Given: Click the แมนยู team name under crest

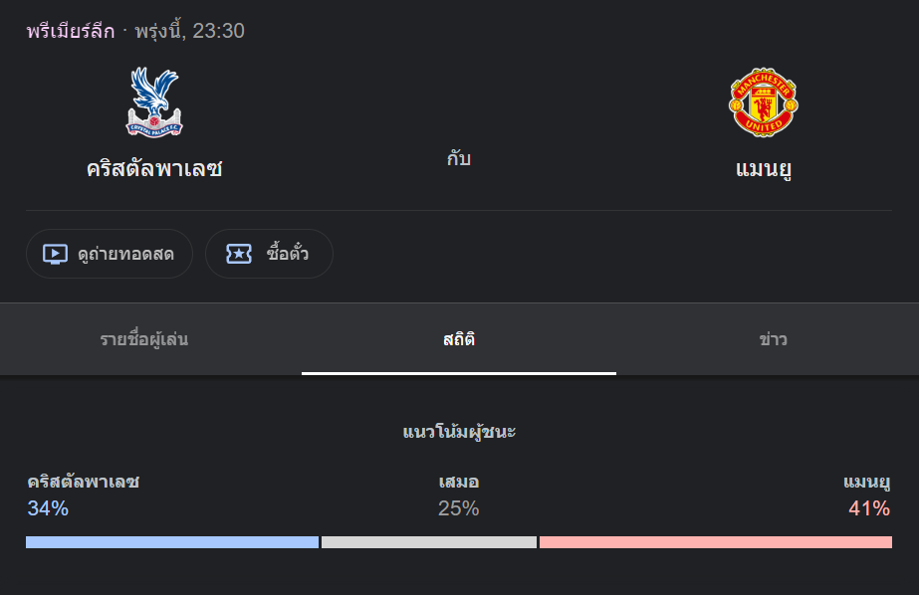Looking at the screenshot, I should pos(763,169).
